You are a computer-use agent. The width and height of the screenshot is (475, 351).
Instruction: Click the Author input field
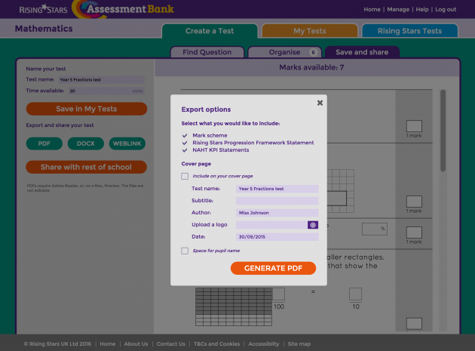[277, 213]
